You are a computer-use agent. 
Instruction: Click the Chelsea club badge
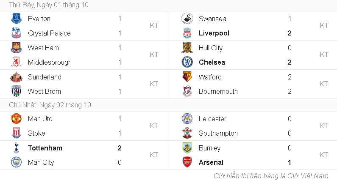[187, 62]
